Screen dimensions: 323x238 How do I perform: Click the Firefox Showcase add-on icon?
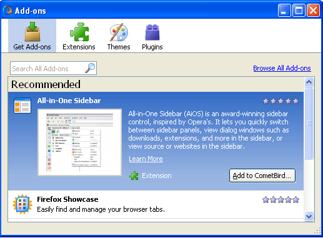click(x=22, y=204)
